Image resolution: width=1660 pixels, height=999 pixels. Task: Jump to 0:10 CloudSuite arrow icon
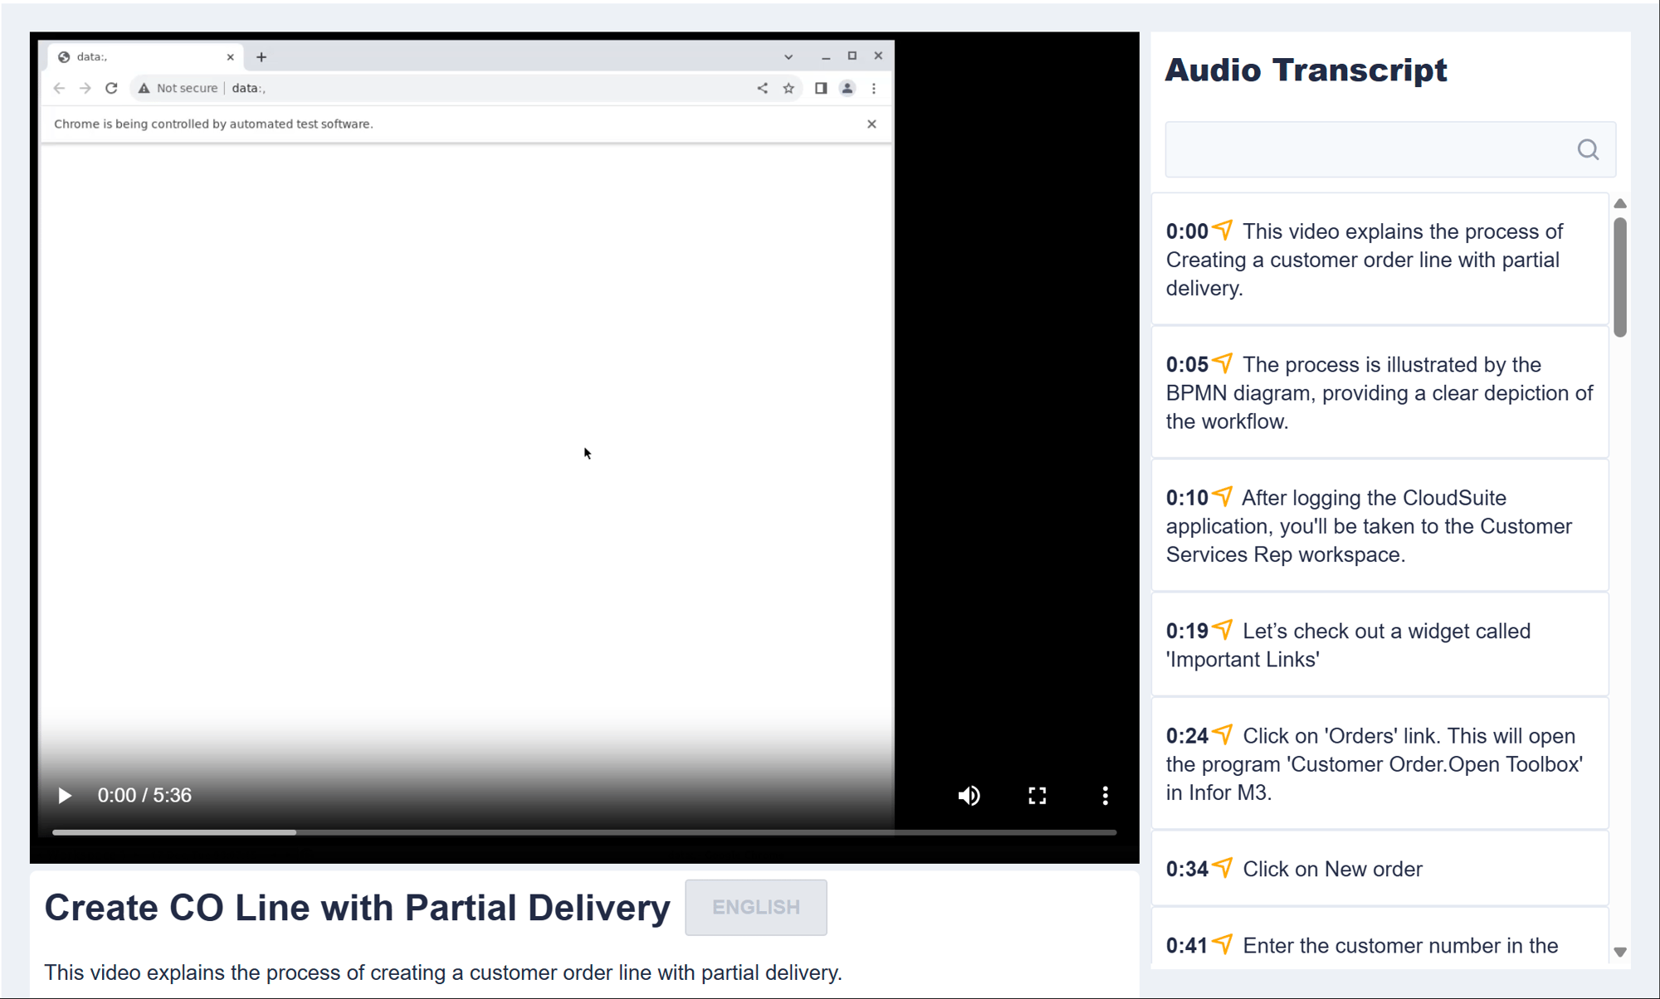tap(1222, 496)
